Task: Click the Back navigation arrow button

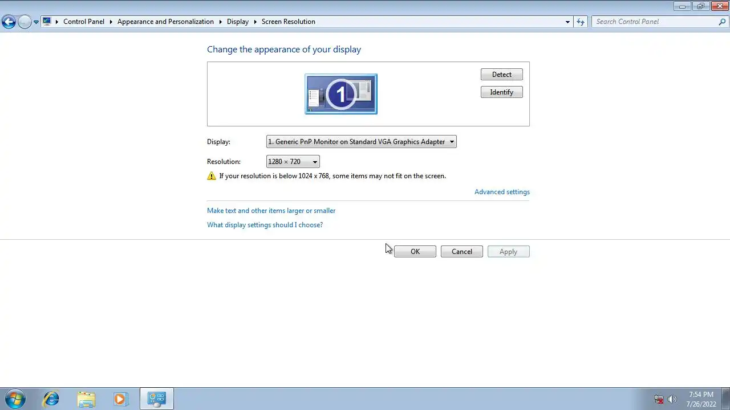Action: point(9,22)
